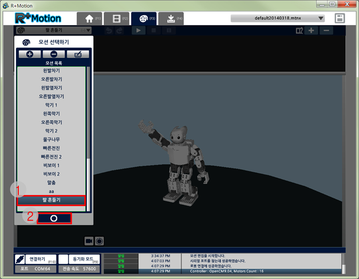Click the 동기화 모드 (F9) button

84,259
